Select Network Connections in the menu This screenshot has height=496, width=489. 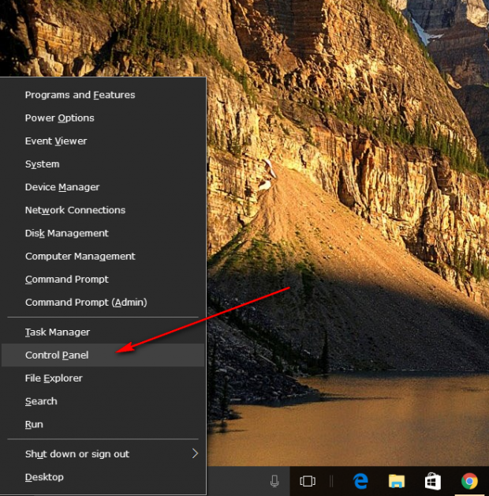(x=75, y=210)
